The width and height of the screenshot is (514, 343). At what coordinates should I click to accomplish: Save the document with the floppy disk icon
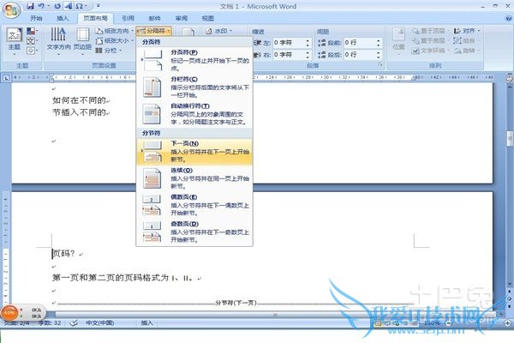point(31,6)
